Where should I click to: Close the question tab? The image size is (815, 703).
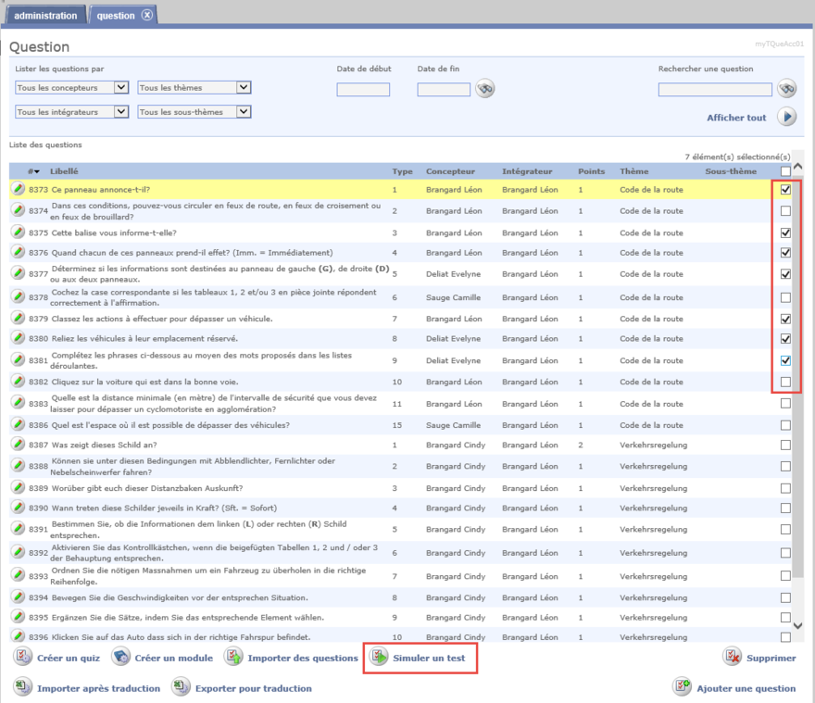point(147,16)
